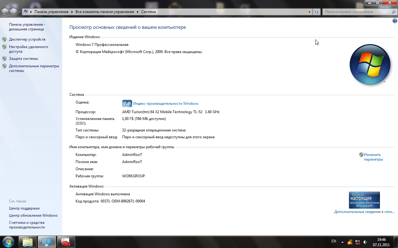
Task: Open Дополнительные сведения в сети link
Action: point(364,212)
